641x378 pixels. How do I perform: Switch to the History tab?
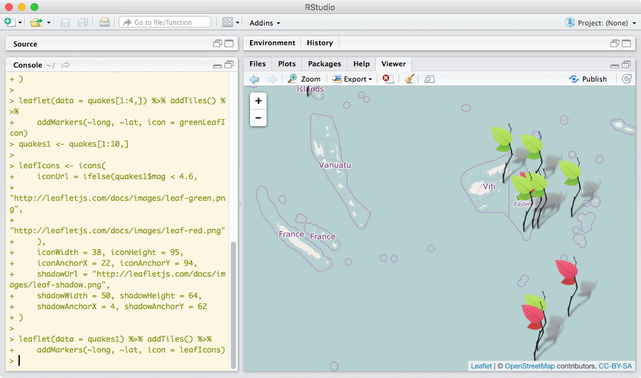(x=320, y=43)
